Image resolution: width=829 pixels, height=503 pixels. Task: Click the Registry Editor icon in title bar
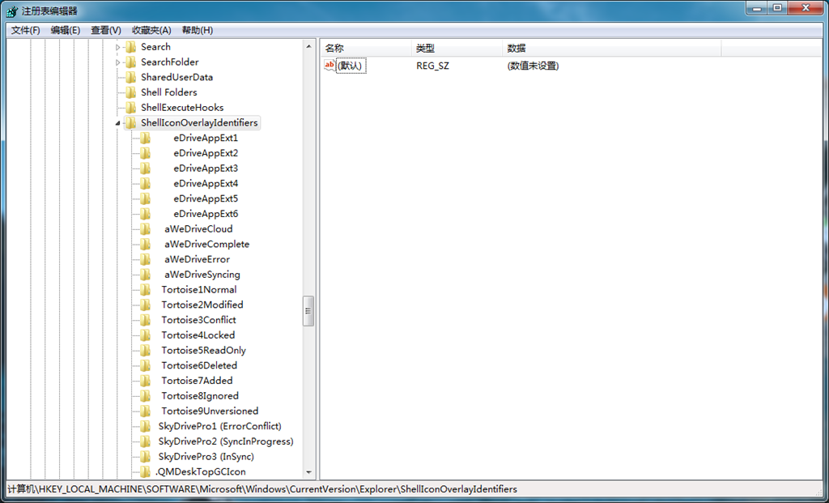pos(11,10)
